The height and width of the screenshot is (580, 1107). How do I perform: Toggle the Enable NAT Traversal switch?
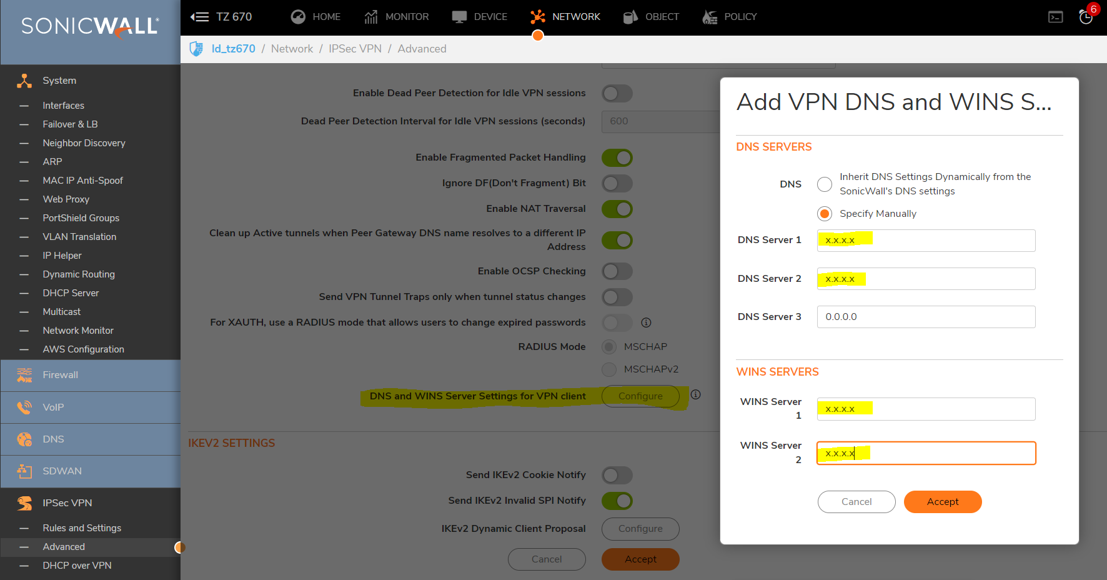[x=617, y=209]
